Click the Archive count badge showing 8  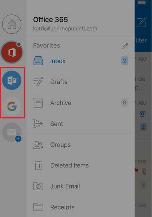[125, 103]
